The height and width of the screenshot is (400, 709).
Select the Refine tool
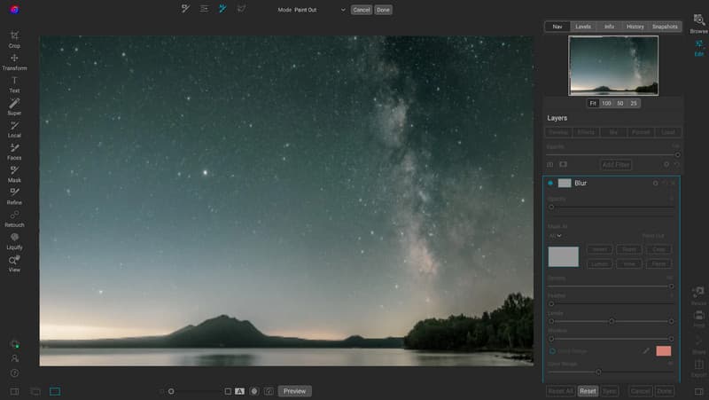click(14, 196)
